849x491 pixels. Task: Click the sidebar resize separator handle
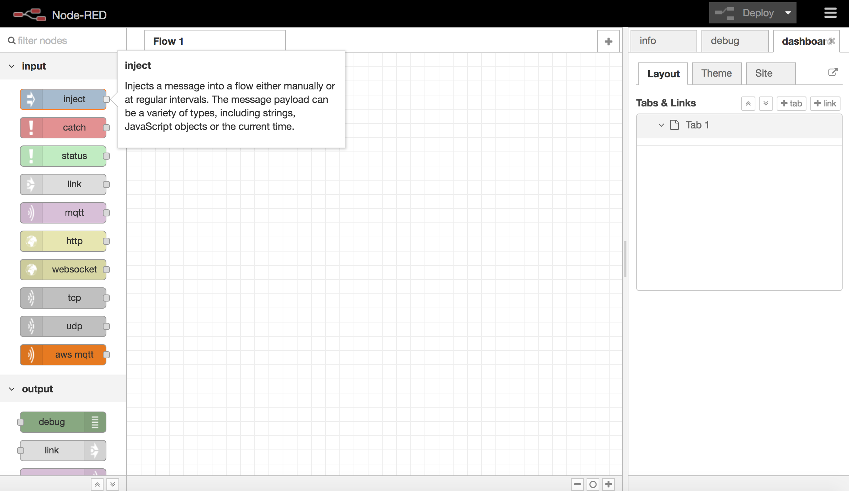(x=625, y=259)
